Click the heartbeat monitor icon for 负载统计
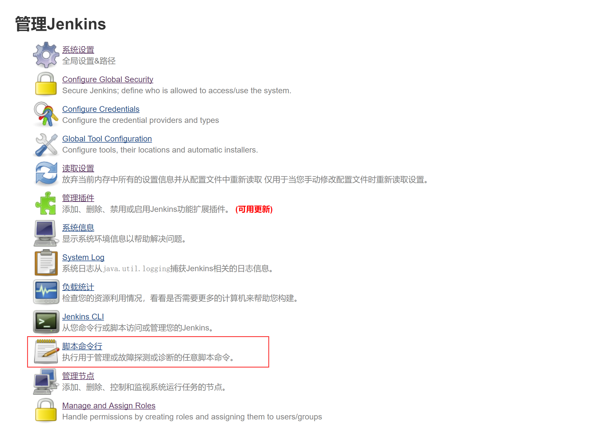Viewport: 612px width, 428px height. pyautogui.click(x=46, y=292)
